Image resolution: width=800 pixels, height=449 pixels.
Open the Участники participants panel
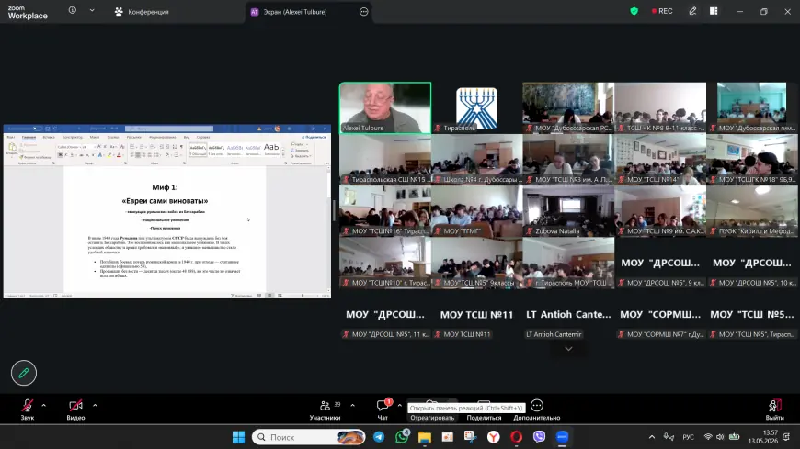click(325, 410)
